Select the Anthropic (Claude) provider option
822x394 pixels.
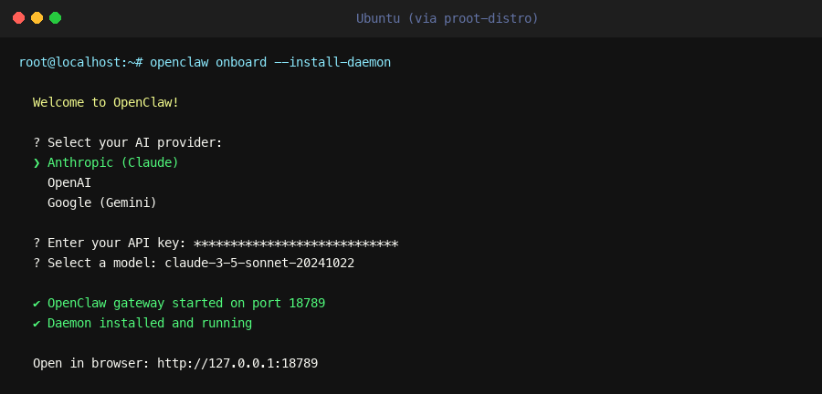113,162
